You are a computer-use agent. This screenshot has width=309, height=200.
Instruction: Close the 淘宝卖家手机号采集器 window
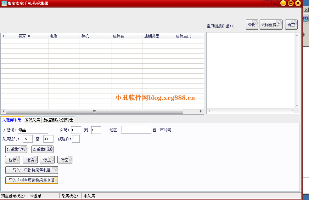tap(298, 3)
